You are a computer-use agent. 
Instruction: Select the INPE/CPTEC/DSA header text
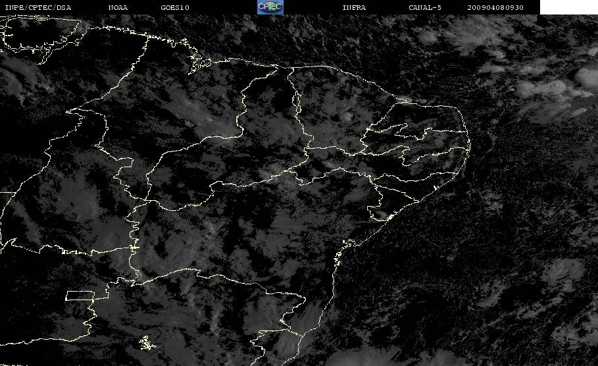37,8
